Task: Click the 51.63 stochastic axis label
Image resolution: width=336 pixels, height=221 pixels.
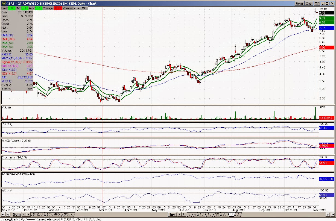Action: 327,163
